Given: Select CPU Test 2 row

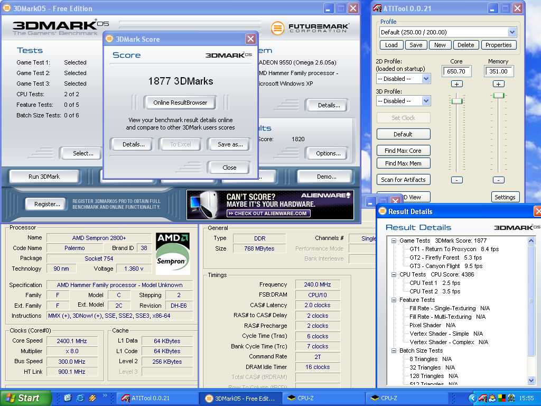Looking at the screenshot, I should tap(435, 291).
